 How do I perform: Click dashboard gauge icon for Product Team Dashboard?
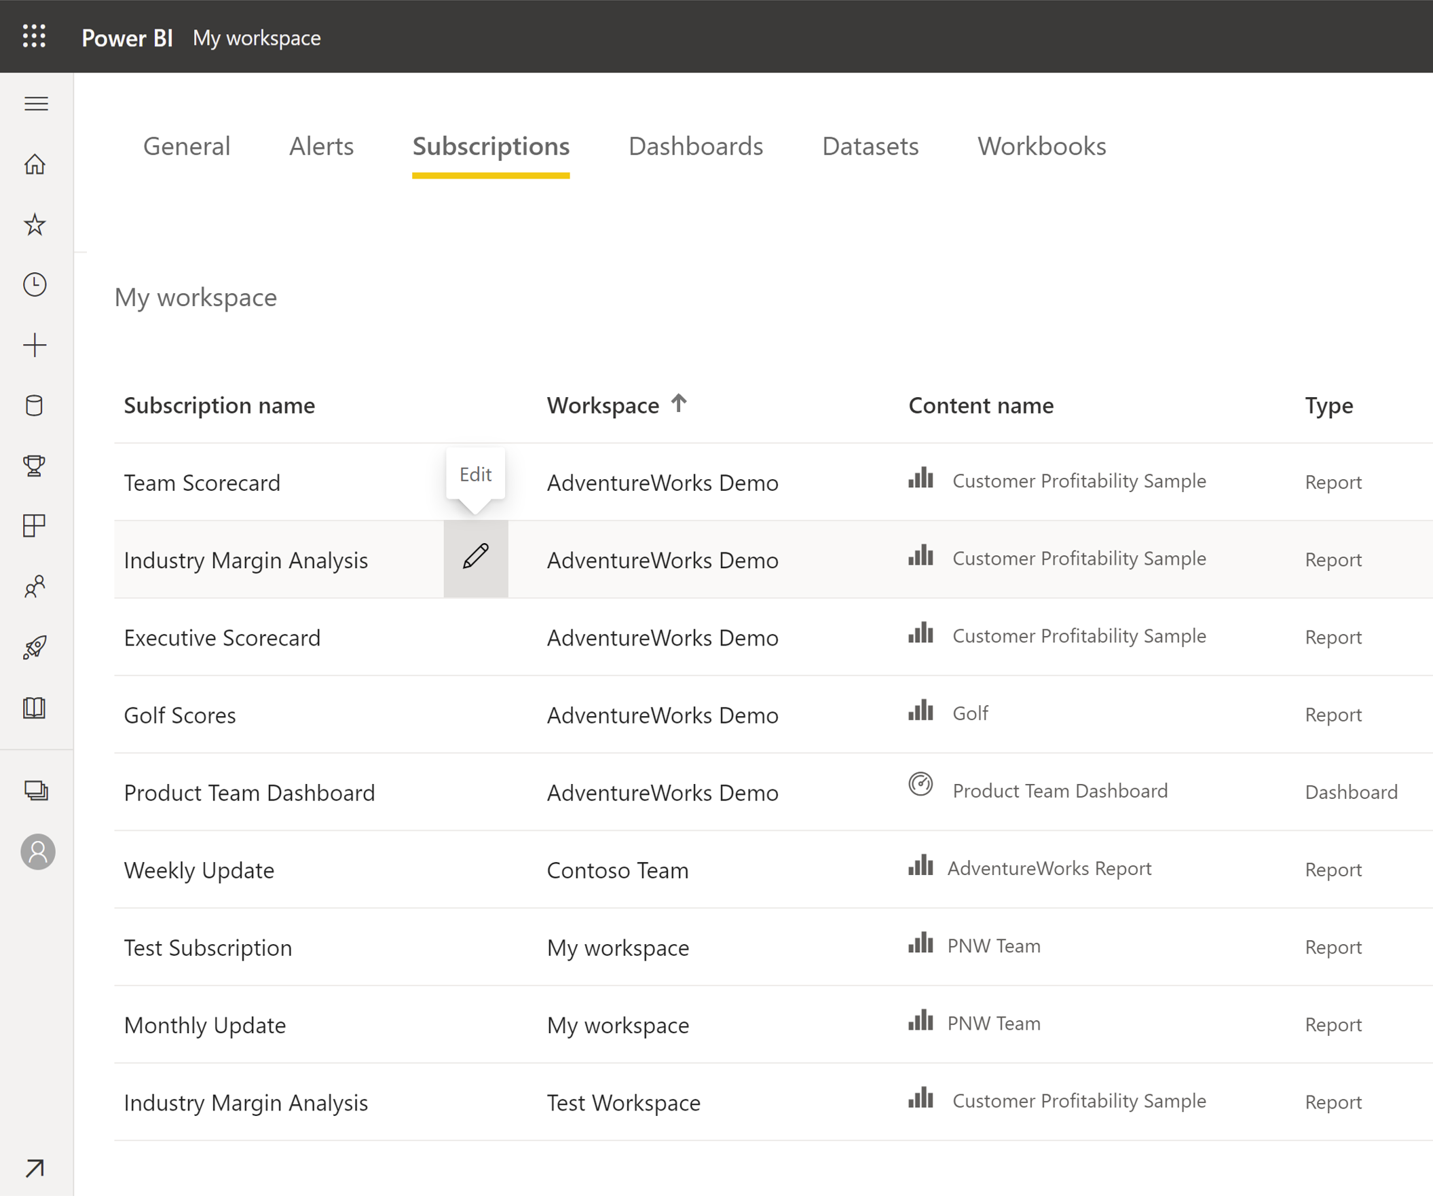[920, 785]
